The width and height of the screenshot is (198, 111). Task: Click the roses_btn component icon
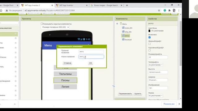(x=123, y=27)
